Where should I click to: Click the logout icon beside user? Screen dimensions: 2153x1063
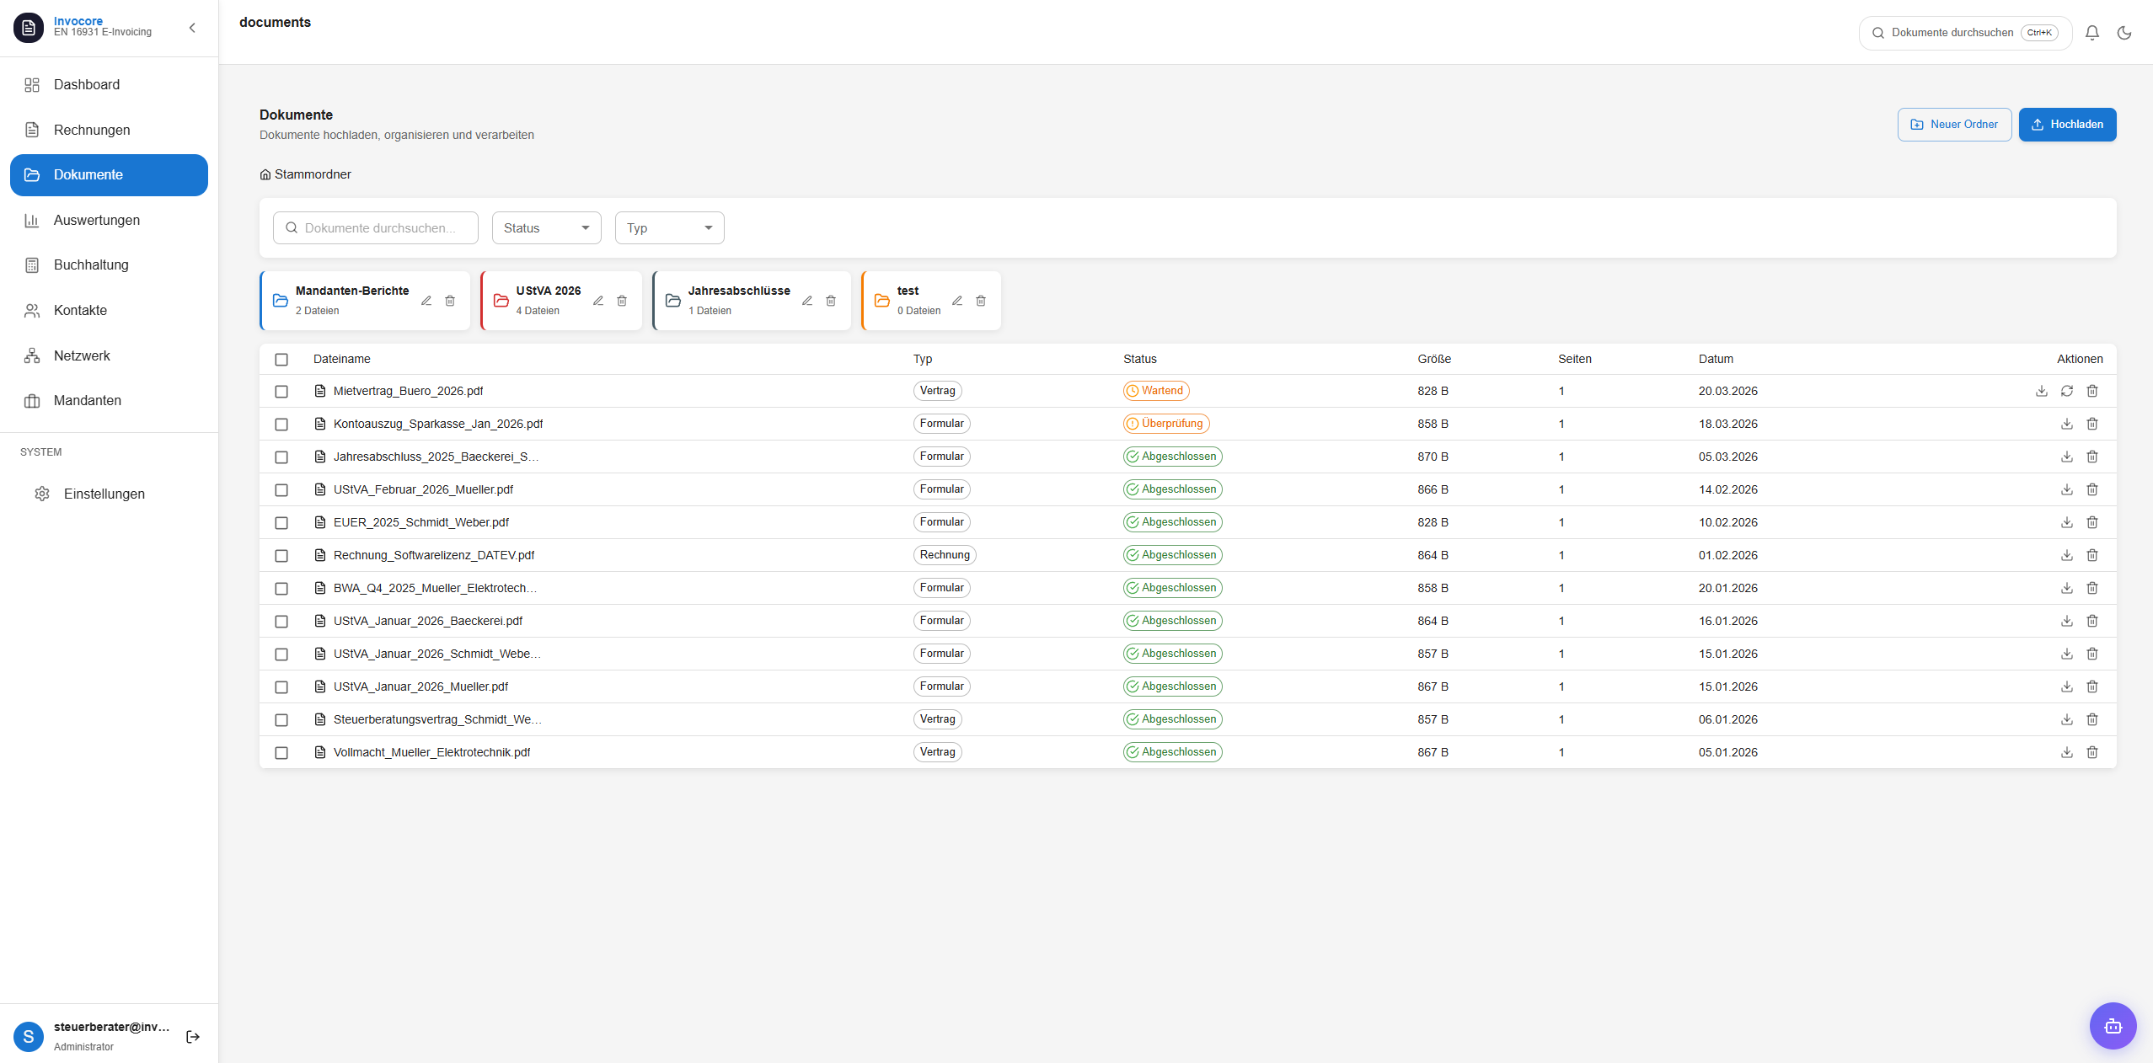click(x=193, y=1037)
